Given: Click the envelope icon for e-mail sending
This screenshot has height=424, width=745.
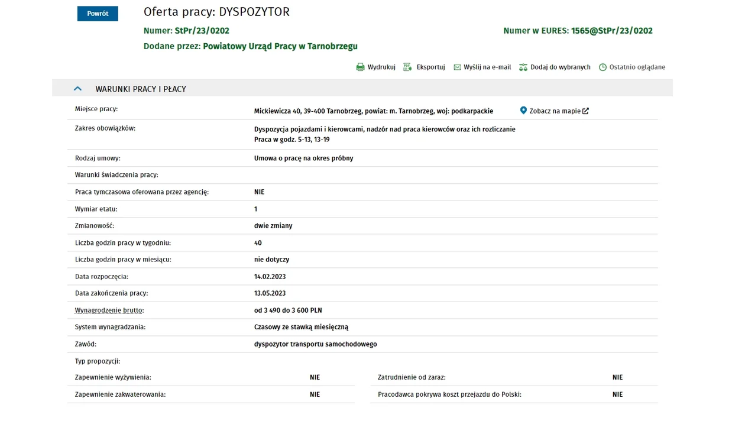Looking at the screenshot, I should tap(457, 67).
